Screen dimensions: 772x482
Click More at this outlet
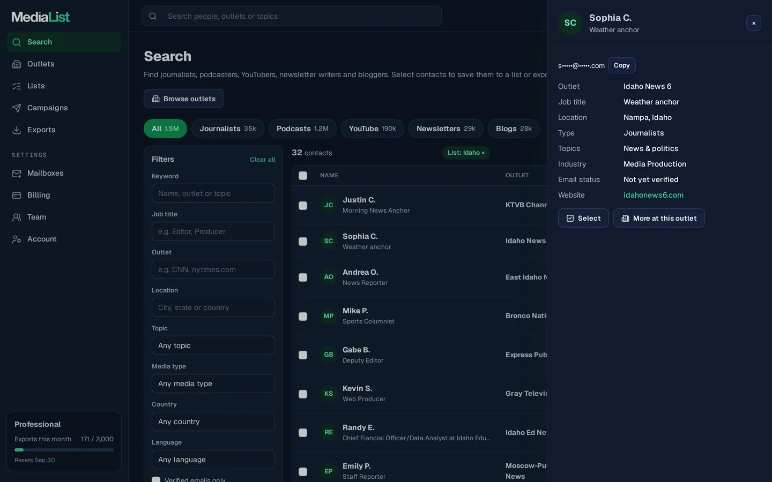tap(659, 218)
